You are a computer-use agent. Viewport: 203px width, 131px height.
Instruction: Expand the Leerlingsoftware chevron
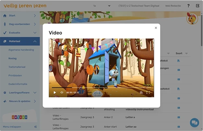35,93
